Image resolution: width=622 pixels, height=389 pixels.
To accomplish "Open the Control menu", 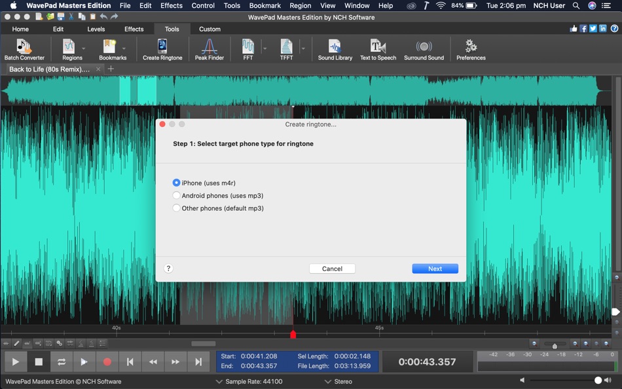I will 203,5.
